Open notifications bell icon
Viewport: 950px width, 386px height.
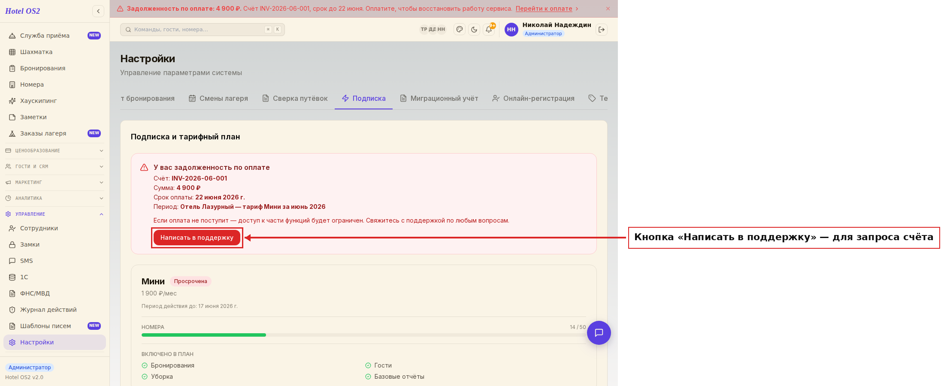coord(489,30)
